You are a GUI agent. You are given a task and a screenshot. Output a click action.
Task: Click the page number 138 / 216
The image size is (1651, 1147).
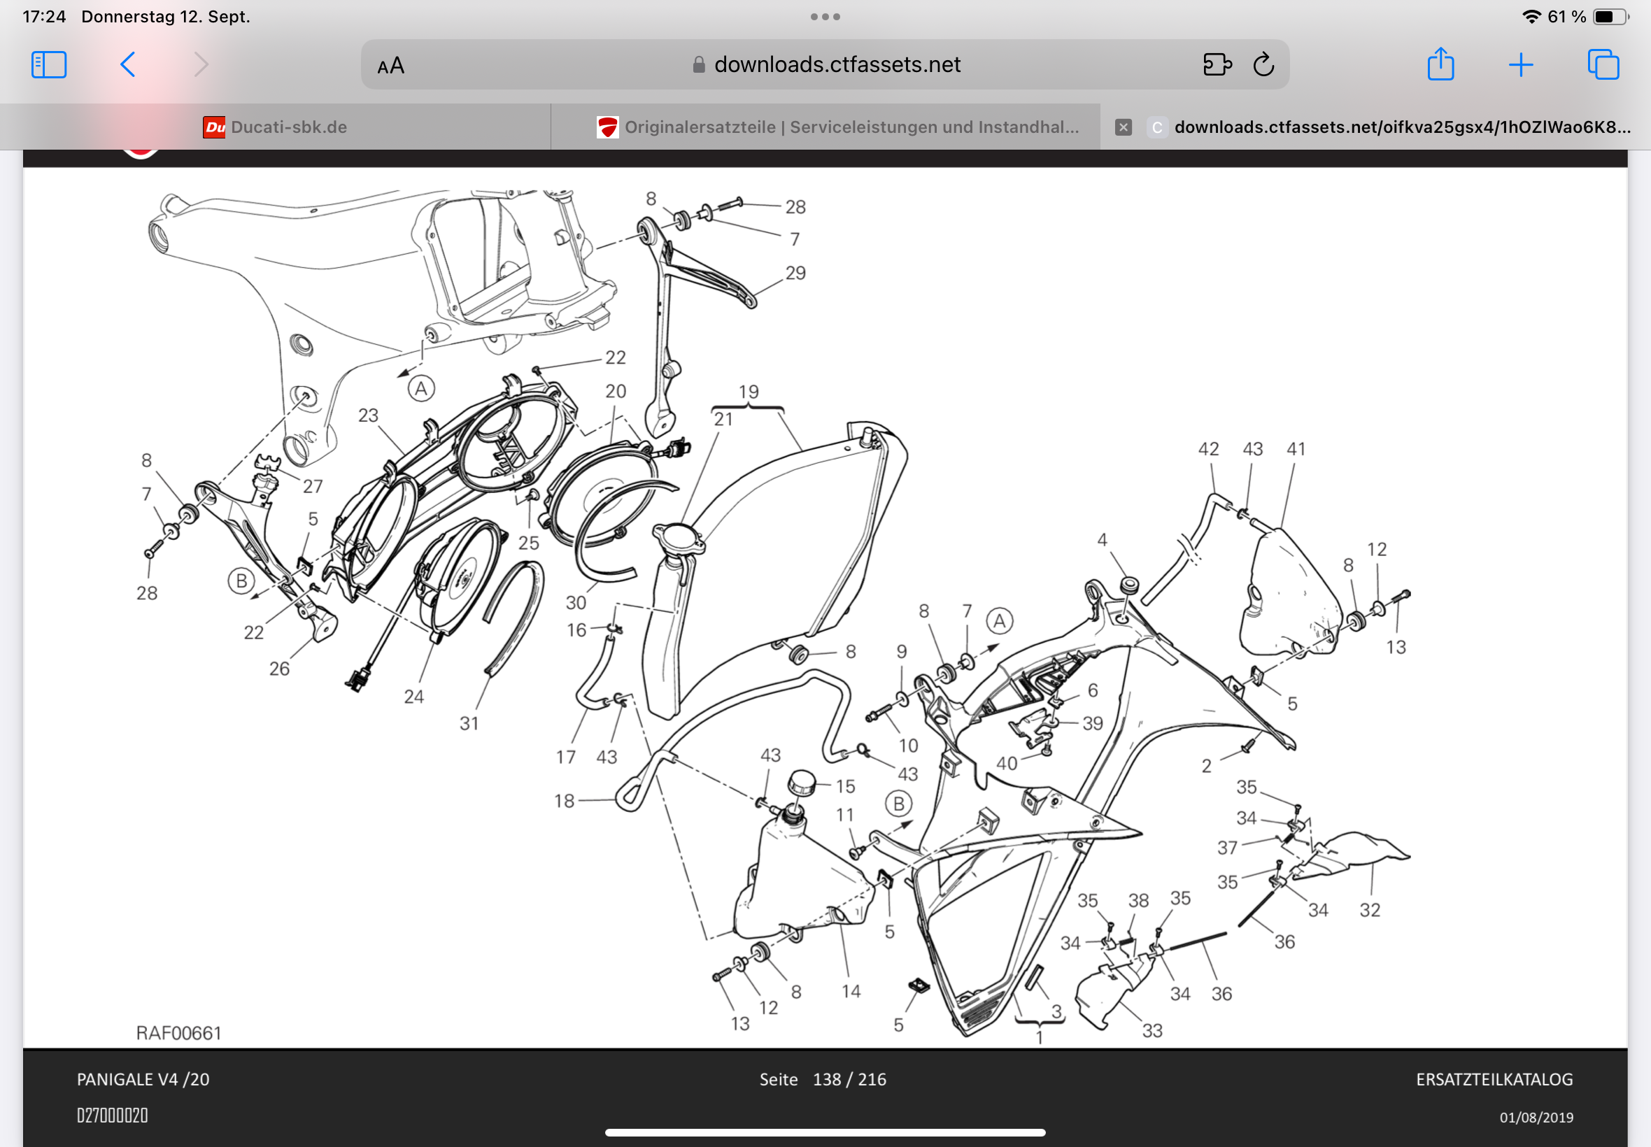point(849,1079)
